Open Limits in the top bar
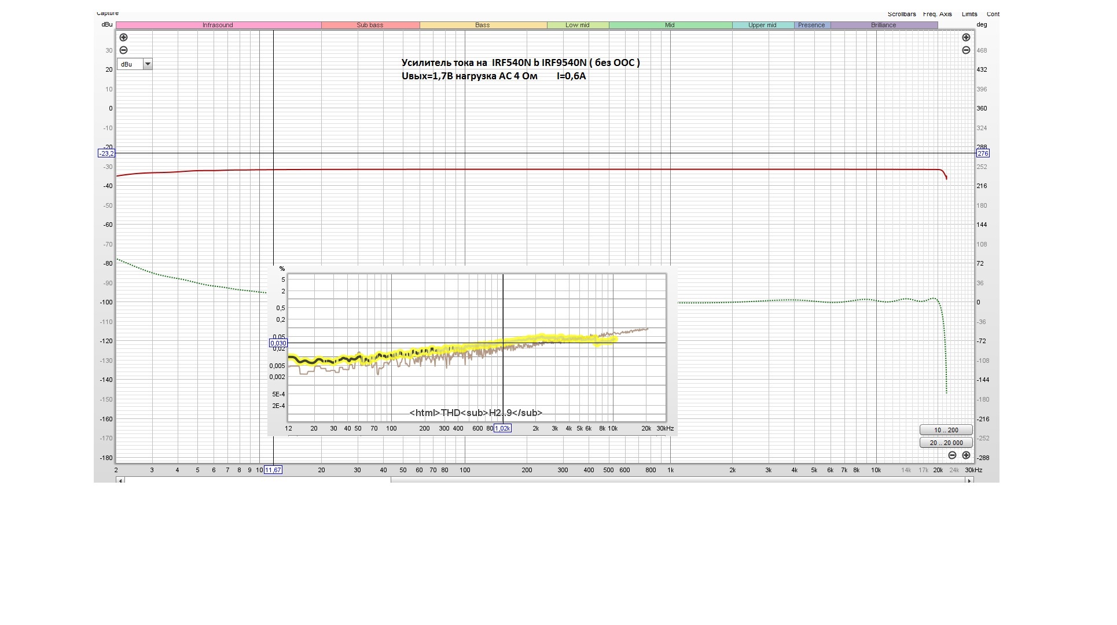1117x625 pixels. [x=969, y=14]
